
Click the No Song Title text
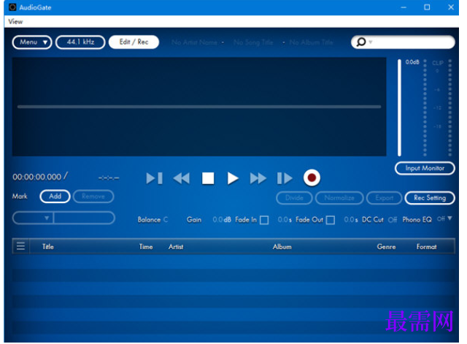tap(253, 42)
